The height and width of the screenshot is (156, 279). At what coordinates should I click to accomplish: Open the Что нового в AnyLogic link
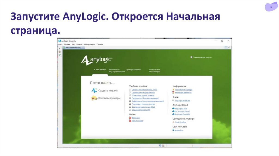pos(184,90)
